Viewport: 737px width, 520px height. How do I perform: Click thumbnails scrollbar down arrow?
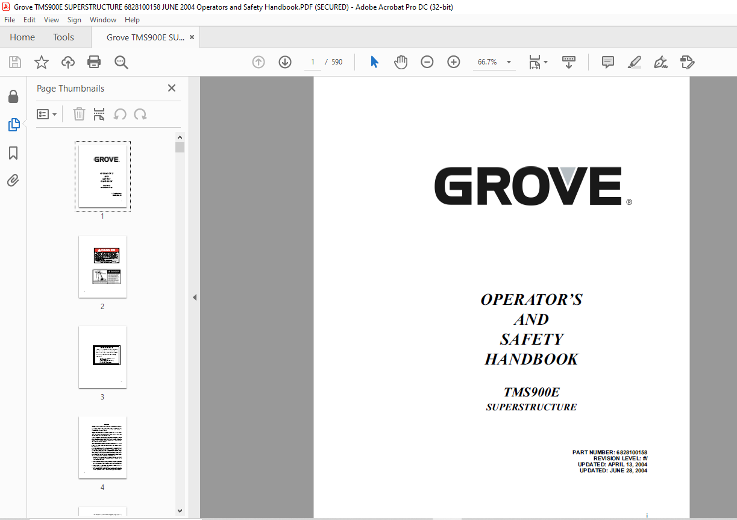[x=180, y=510]
